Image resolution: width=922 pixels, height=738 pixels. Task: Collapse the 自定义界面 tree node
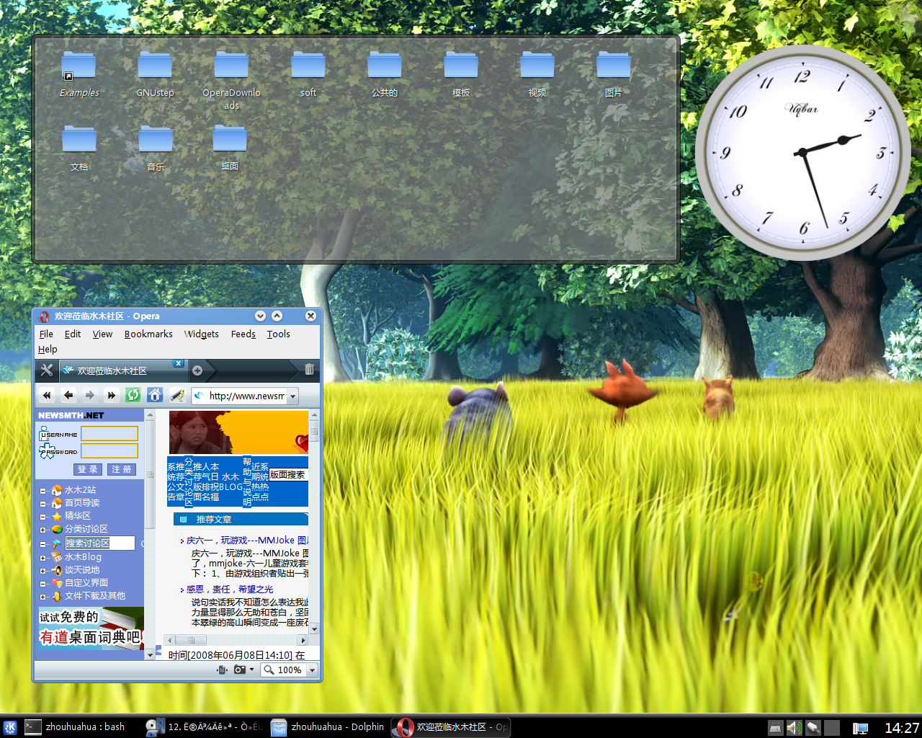(x=42, y=584)
